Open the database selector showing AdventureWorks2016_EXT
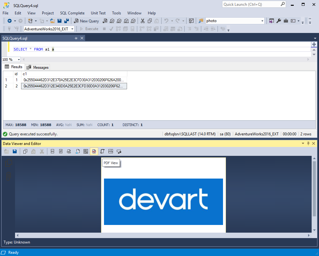This screenshot has width=319, height=256. pyautogui.click(x=72, y=28)
